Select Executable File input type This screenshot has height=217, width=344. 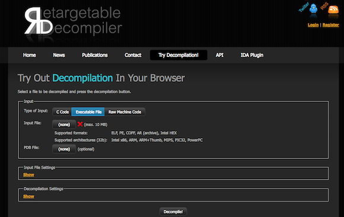click(x=88, y=112)
